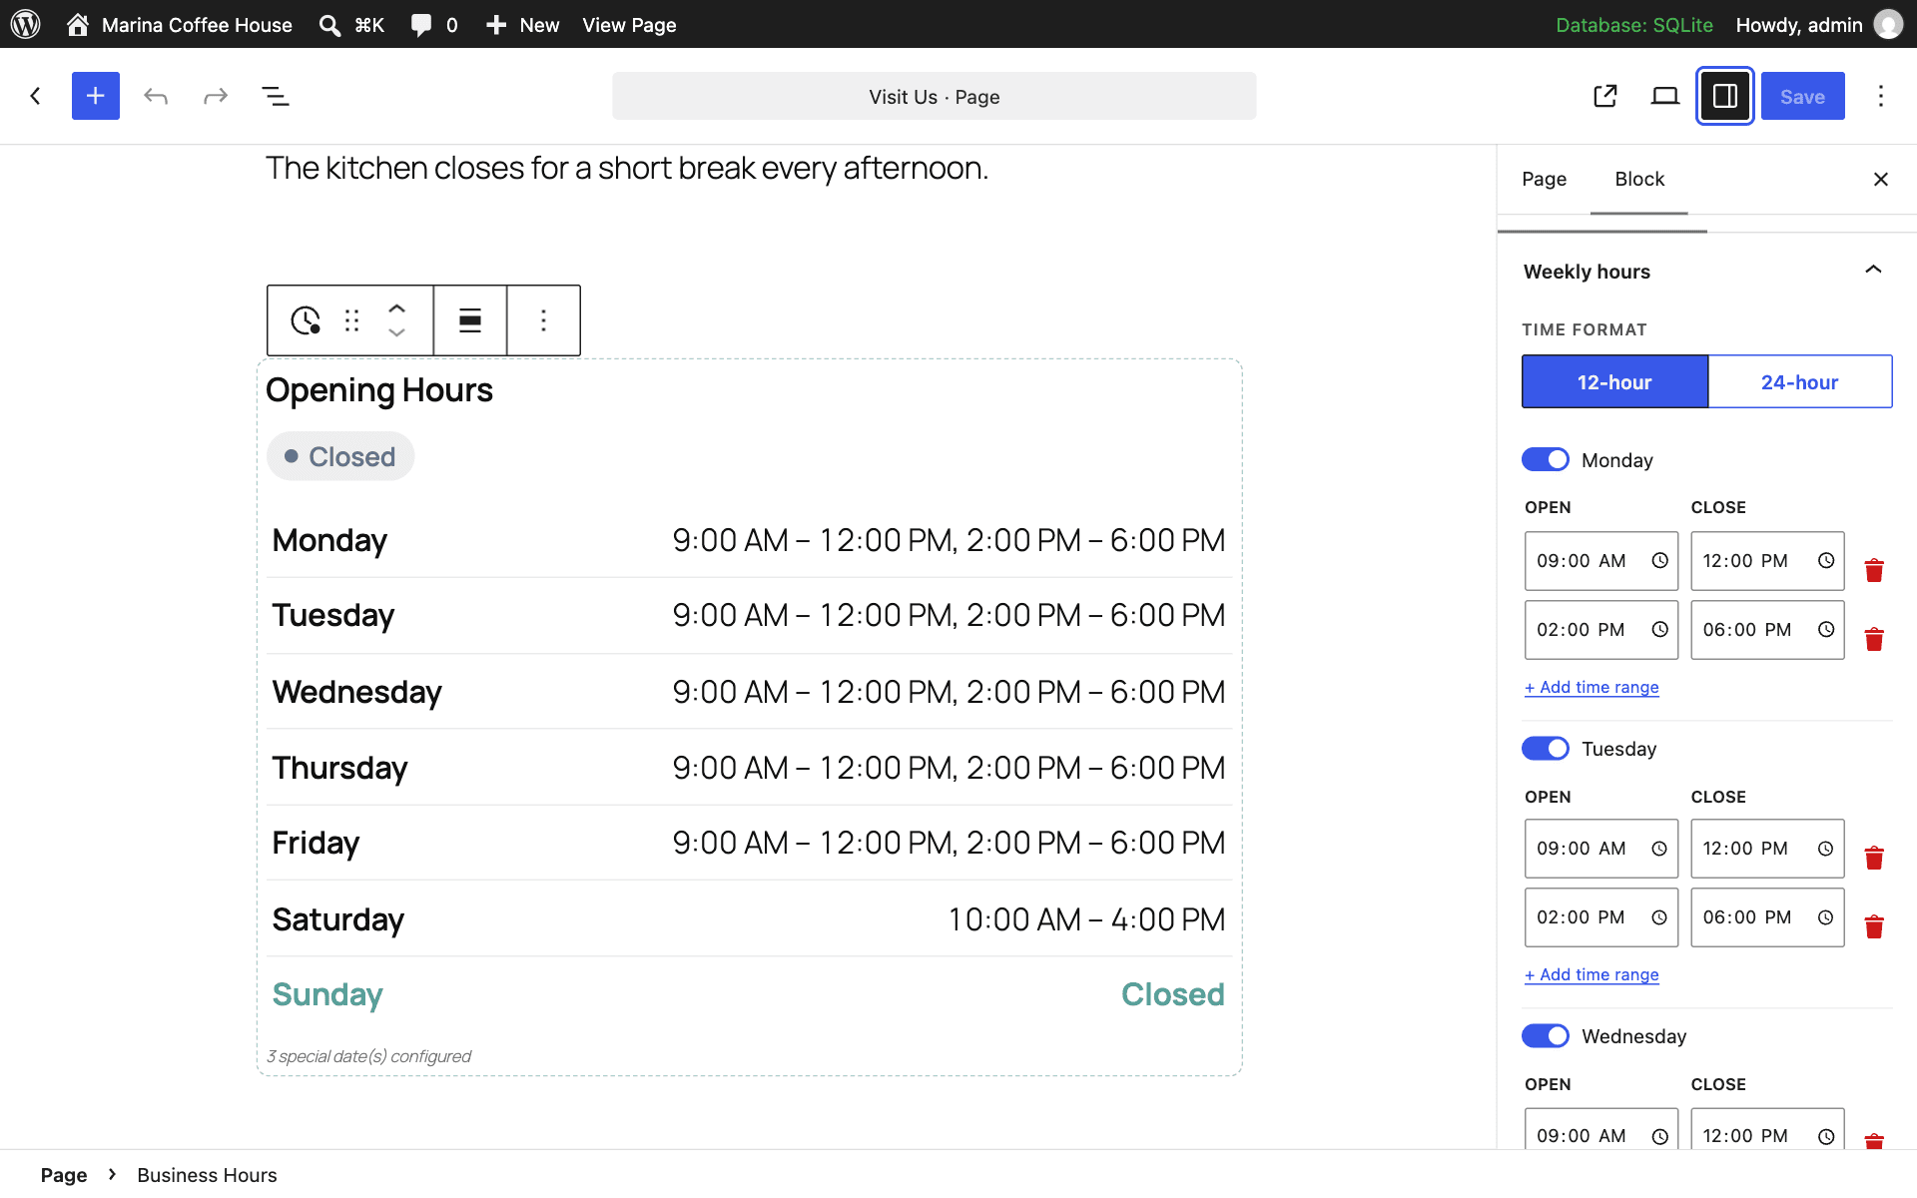This screenshot has width=1917, height=1198.
Task: Toggle the Wednesday open switch
Action: 1546,1035
